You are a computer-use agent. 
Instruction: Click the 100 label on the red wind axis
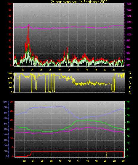point(9,4)
